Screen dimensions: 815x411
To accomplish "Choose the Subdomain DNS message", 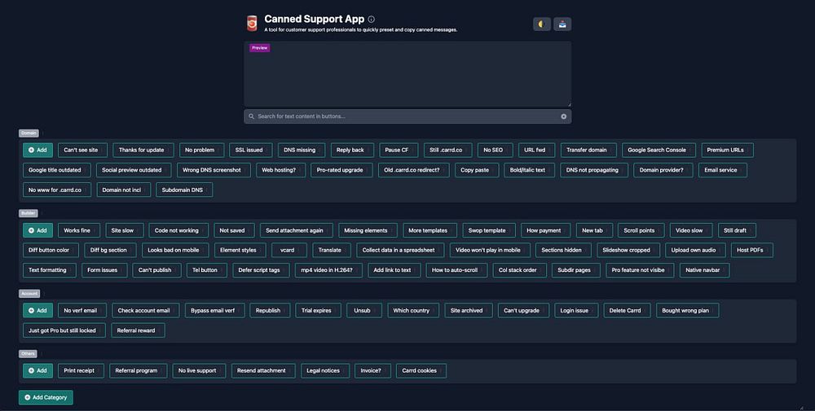I will 184,190.
